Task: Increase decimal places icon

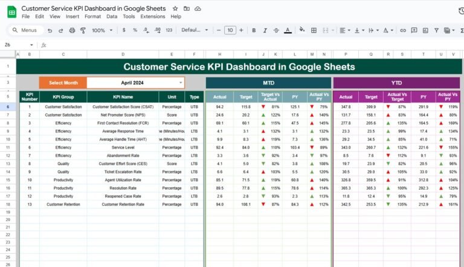Action: point(158,30)
